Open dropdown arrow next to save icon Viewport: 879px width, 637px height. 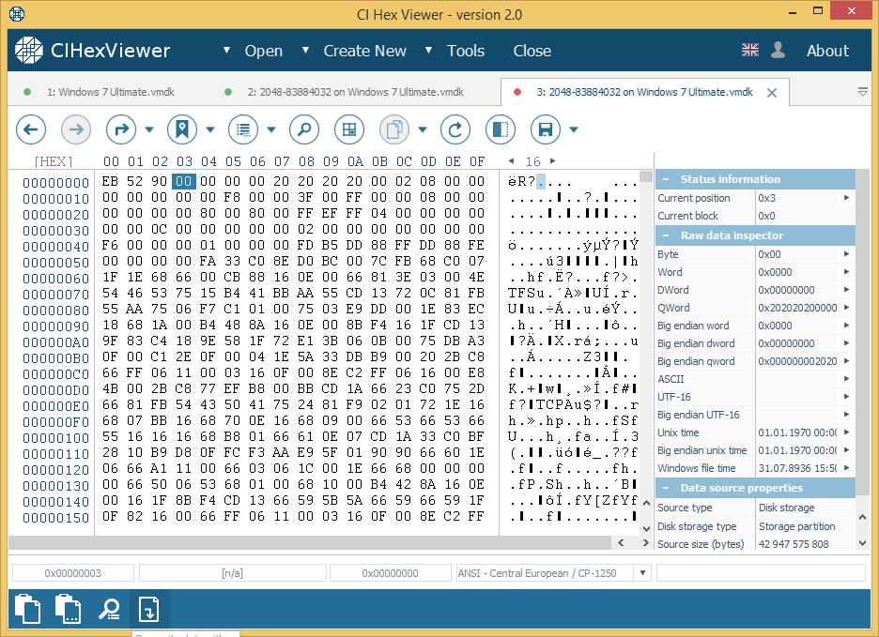(574, 130)
